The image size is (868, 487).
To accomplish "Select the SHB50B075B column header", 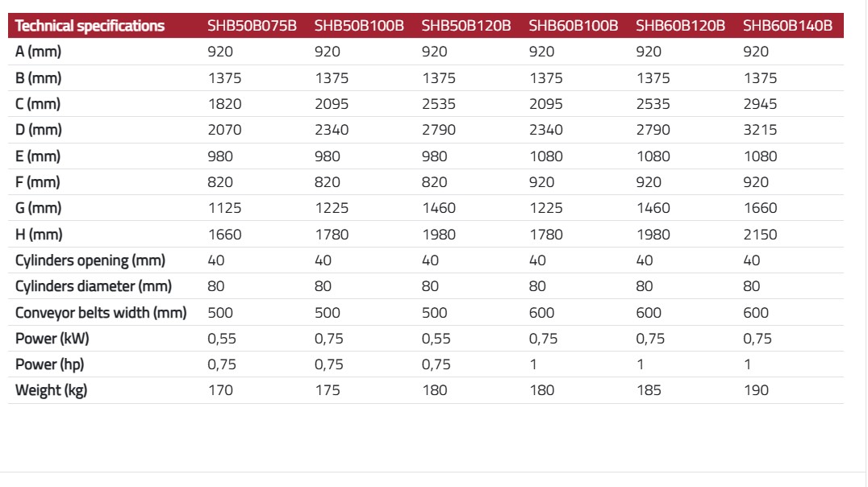I will pos(252,26).
